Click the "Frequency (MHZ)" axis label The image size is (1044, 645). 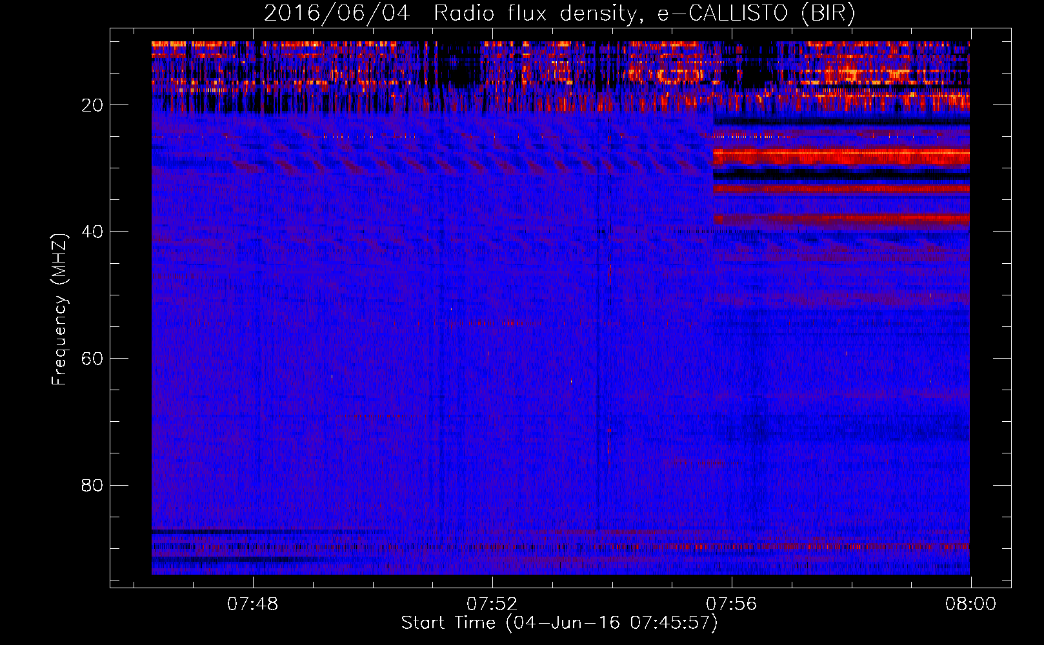tap(59, 310)
